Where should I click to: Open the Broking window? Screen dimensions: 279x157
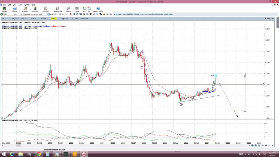(68, 9)
